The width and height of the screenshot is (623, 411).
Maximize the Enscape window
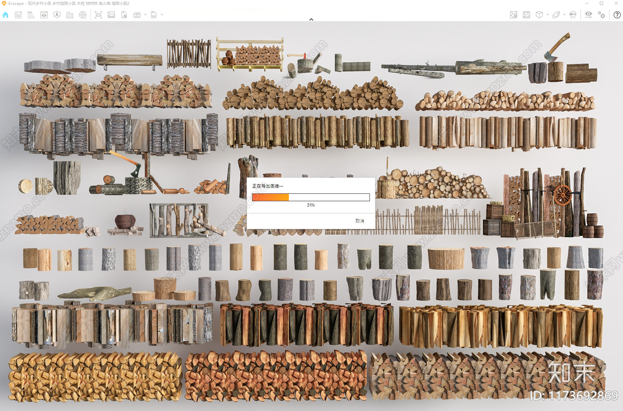click(602, 3)
